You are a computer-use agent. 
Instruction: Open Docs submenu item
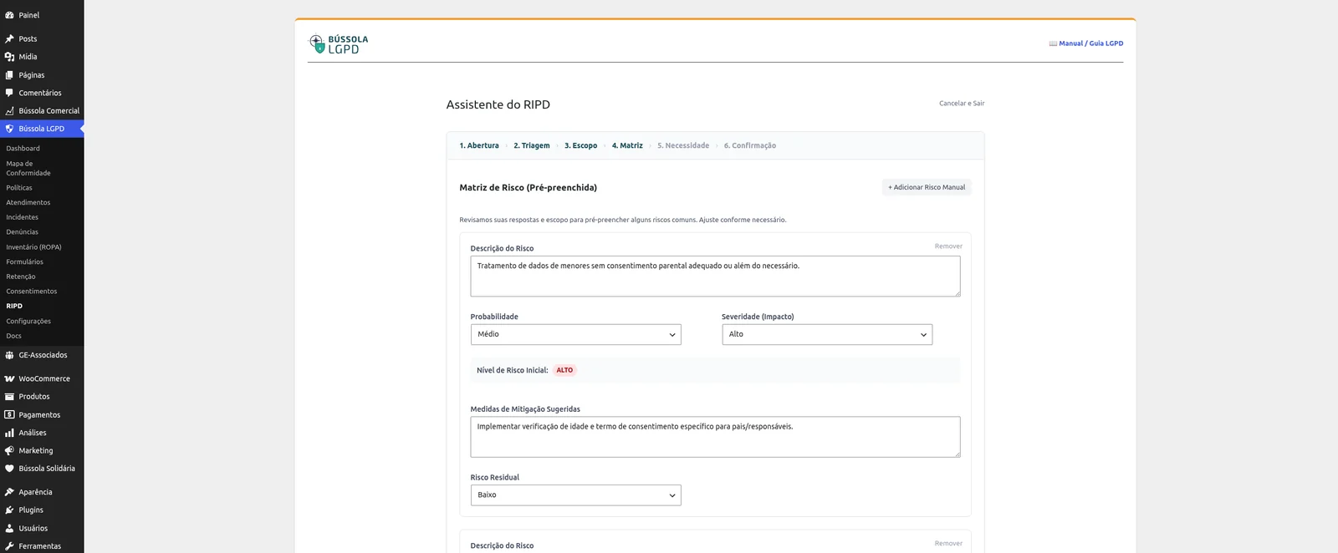(x=14, y=336)
